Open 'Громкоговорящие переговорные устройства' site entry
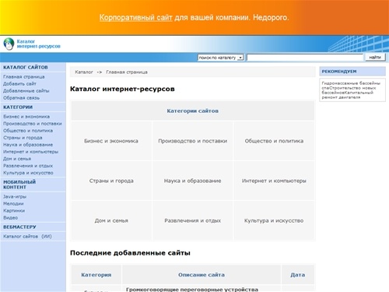Screen dimensions: 389x292 click(x=192, y=289)
